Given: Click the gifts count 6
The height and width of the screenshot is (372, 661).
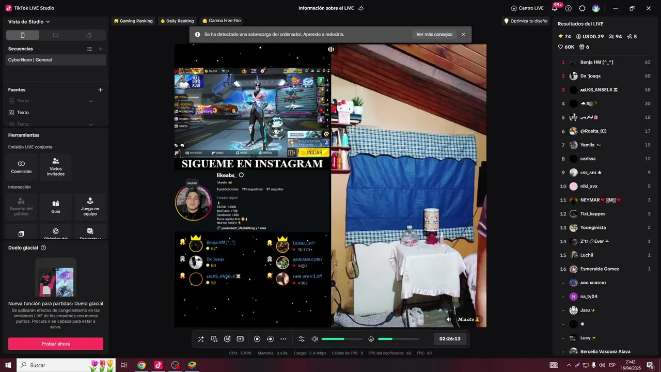Looking at the screenshot, I should click(x=585, y=47).
